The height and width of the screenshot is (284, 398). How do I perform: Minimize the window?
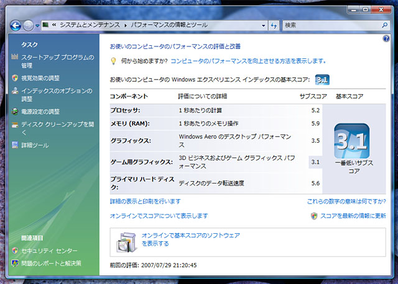click(354, 10)
